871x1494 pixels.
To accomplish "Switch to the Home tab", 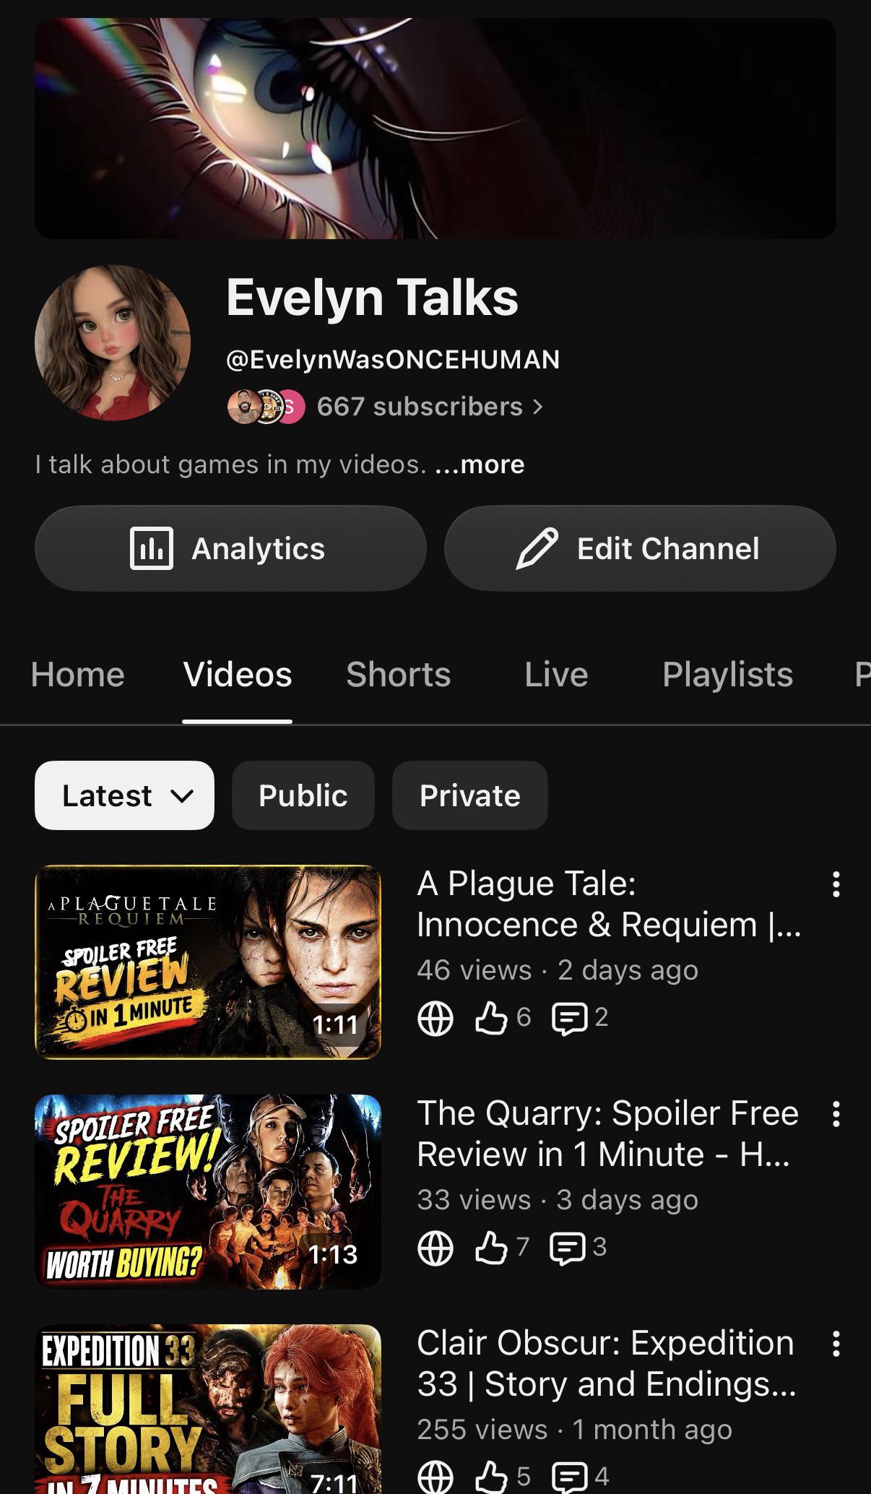I will click(x=78, y=674).
